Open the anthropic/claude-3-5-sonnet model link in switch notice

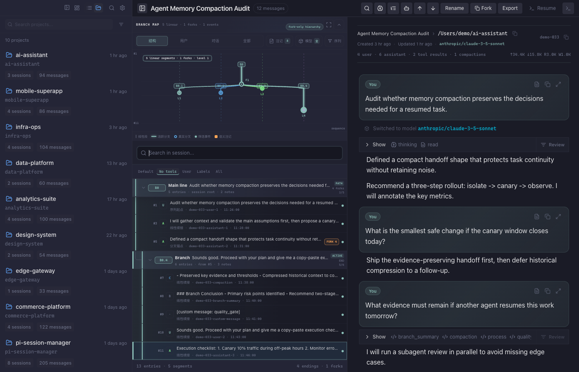pyautogui.click(x=457, y=129)
